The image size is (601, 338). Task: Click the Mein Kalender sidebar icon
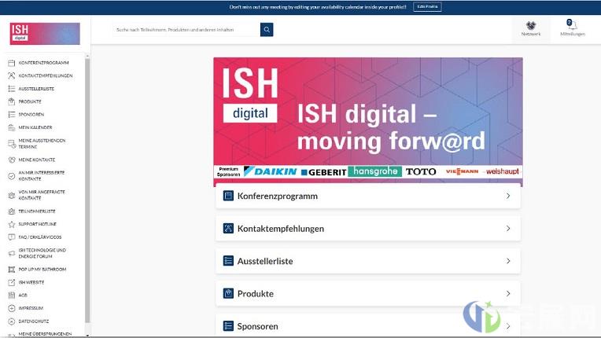[11, 127]
